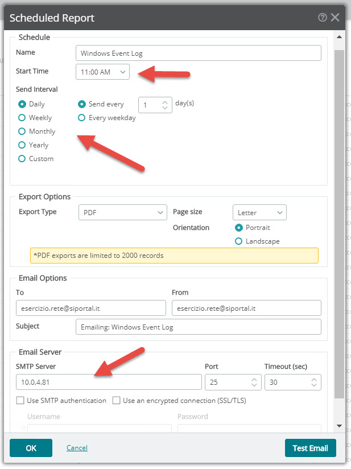Click the Cancel link

click(x=77, y=448)
